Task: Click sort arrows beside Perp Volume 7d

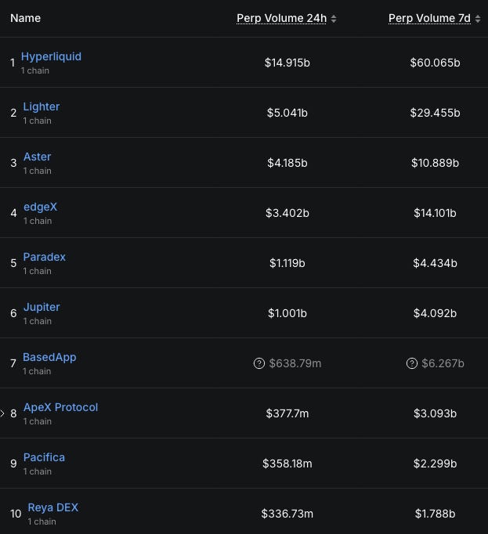Action: (478, 19)
